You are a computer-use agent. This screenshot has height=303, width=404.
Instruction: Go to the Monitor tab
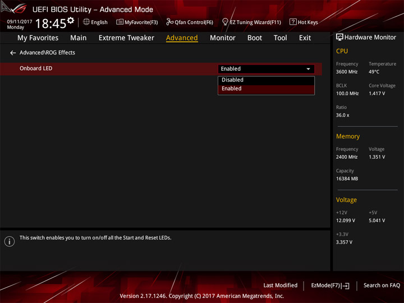[x=223, y=38]
